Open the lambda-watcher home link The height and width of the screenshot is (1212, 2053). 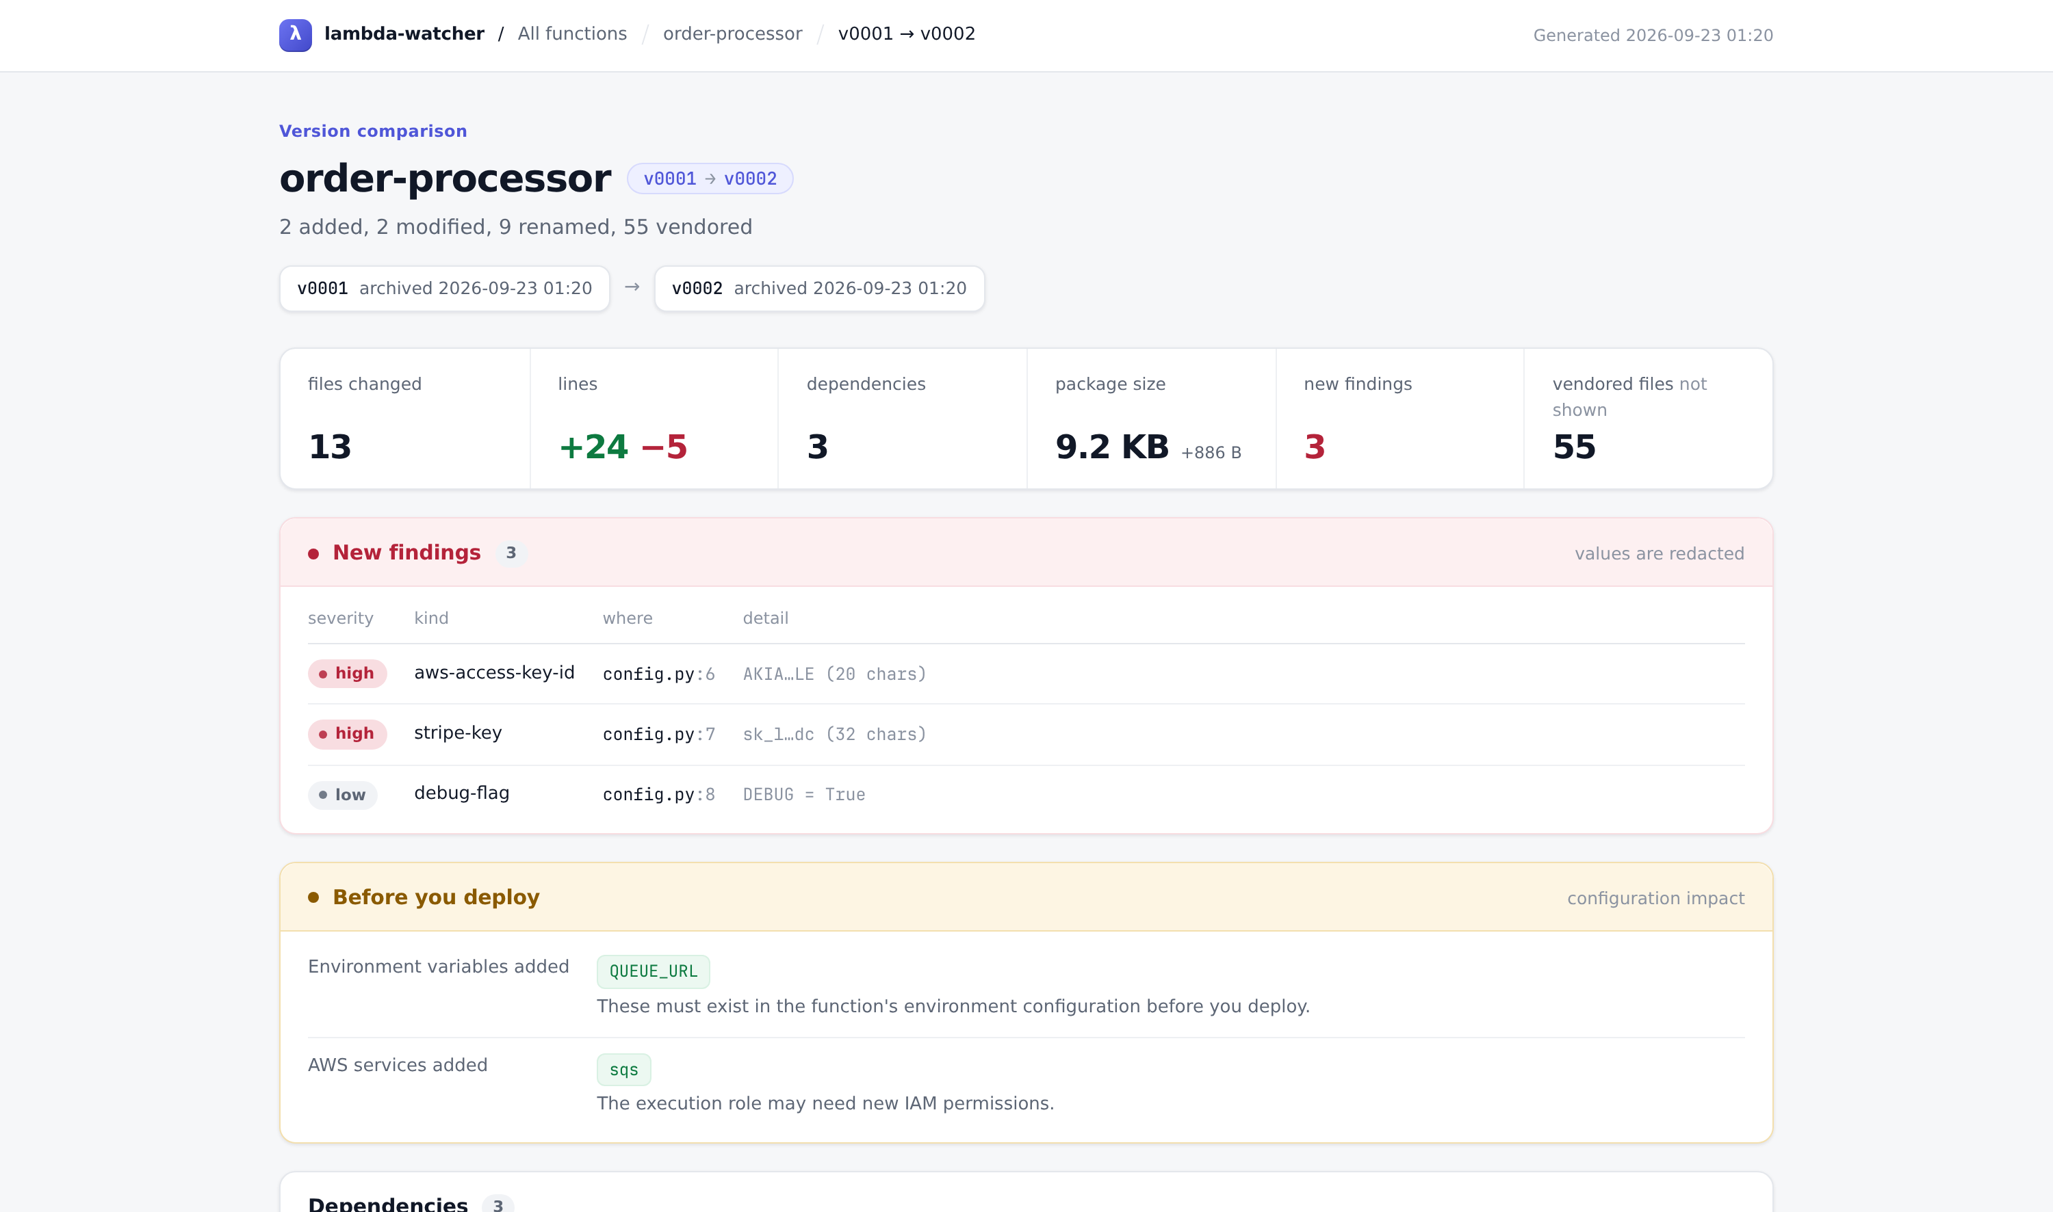[x=404, y=34]
